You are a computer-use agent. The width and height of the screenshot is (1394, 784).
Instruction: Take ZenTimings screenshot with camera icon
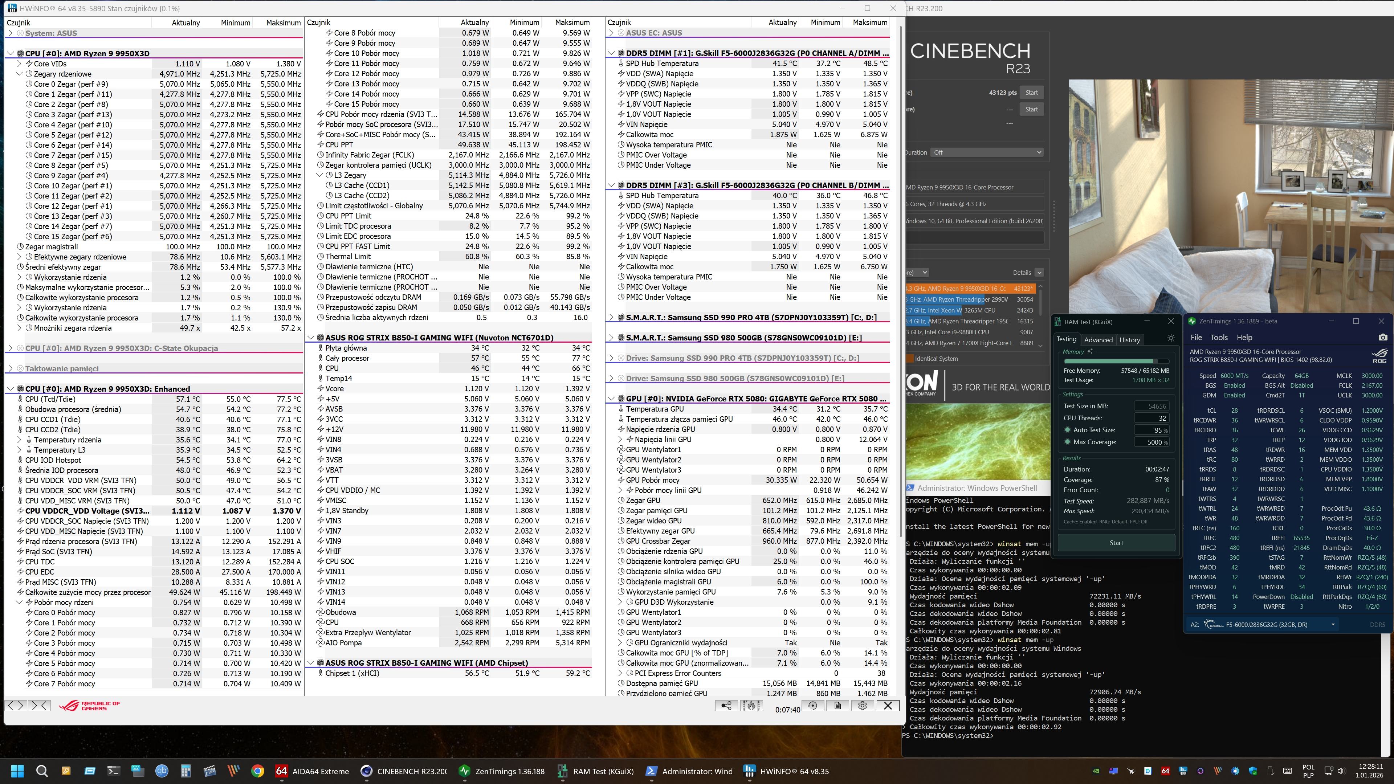[1383, 337]
